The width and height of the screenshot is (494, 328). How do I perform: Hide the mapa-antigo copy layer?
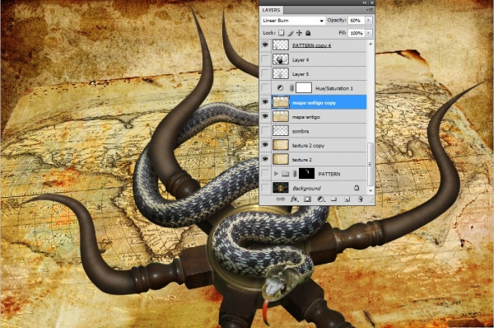click(x=265, y=102)
